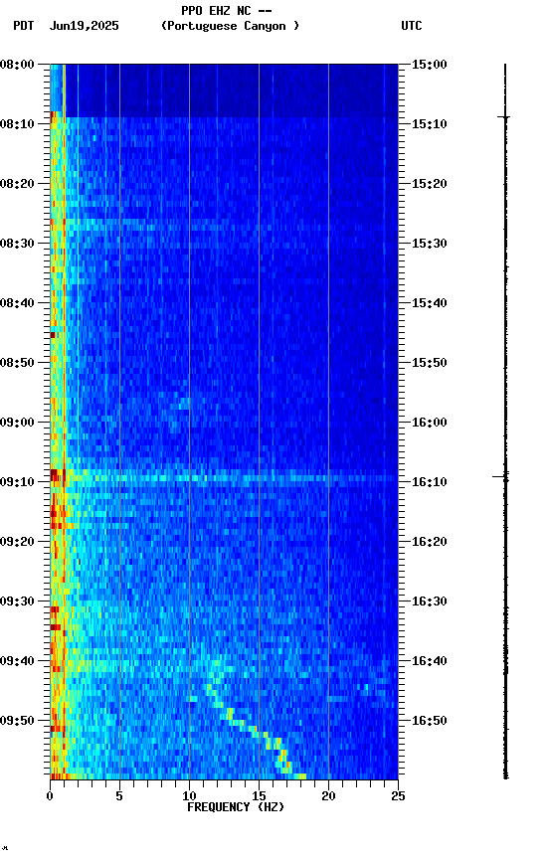Click the '16:10' UTC time label

[x=429, y=482]
